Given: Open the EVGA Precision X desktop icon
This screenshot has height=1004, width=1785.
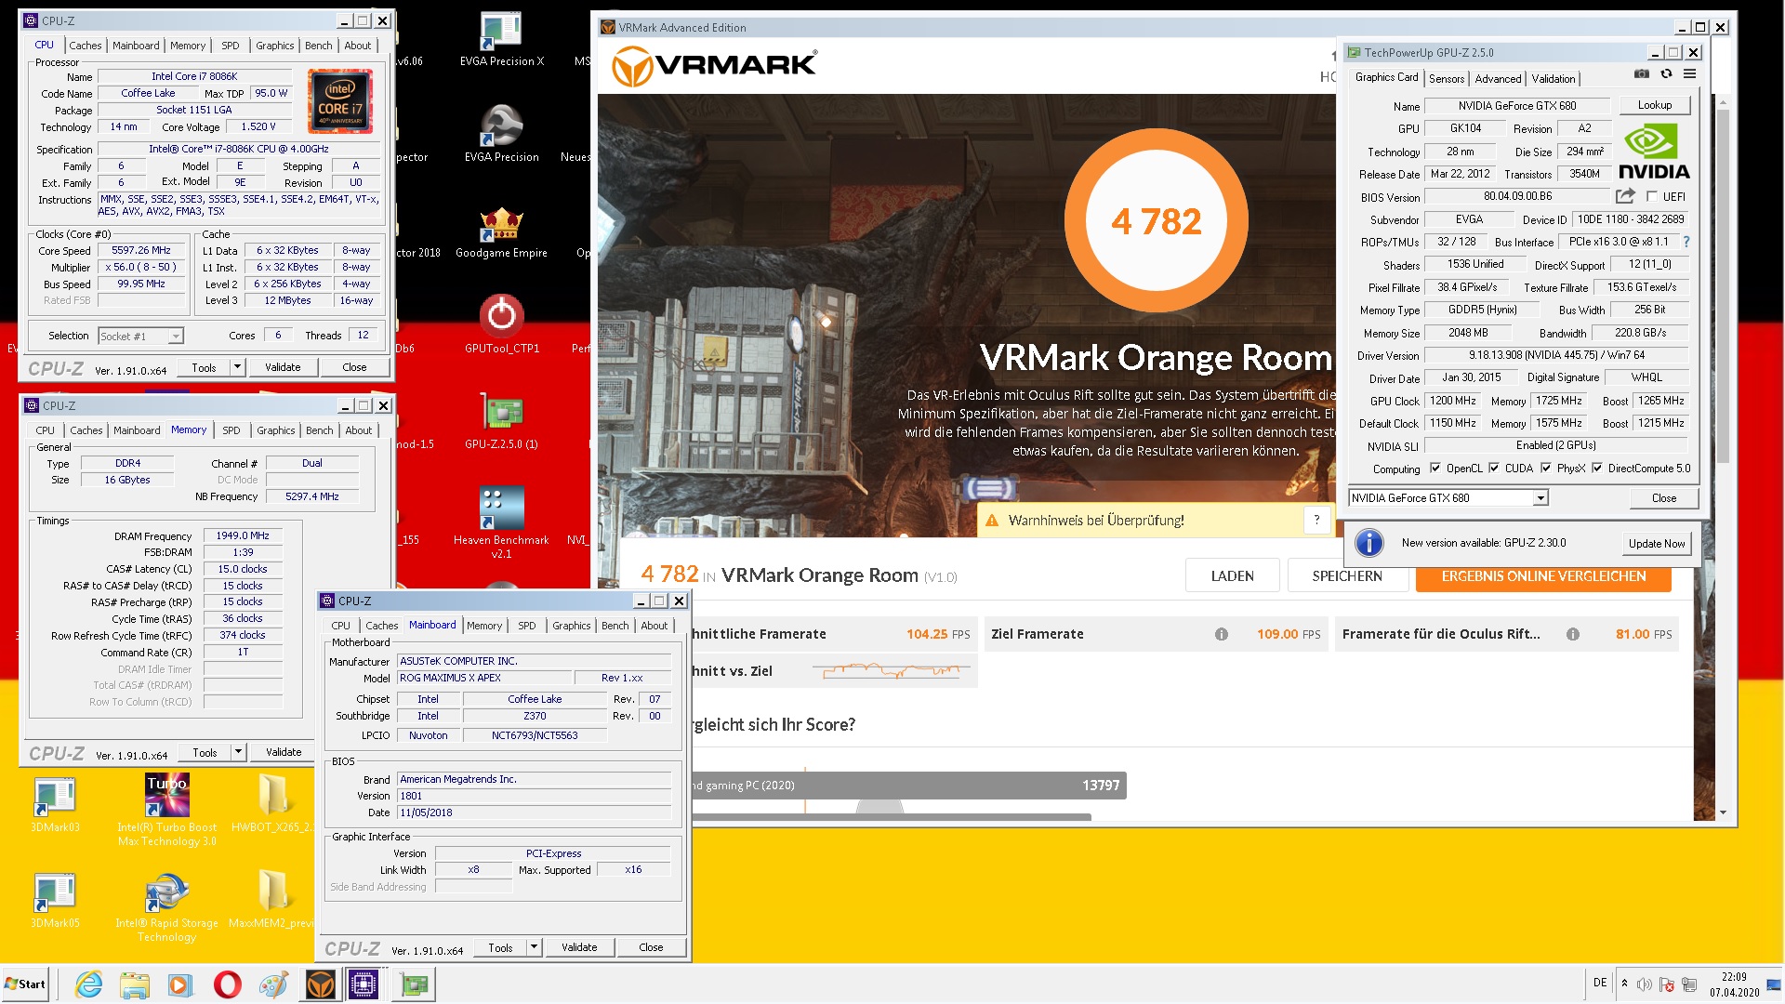Looking at the screenshot, I should point(501,40).
